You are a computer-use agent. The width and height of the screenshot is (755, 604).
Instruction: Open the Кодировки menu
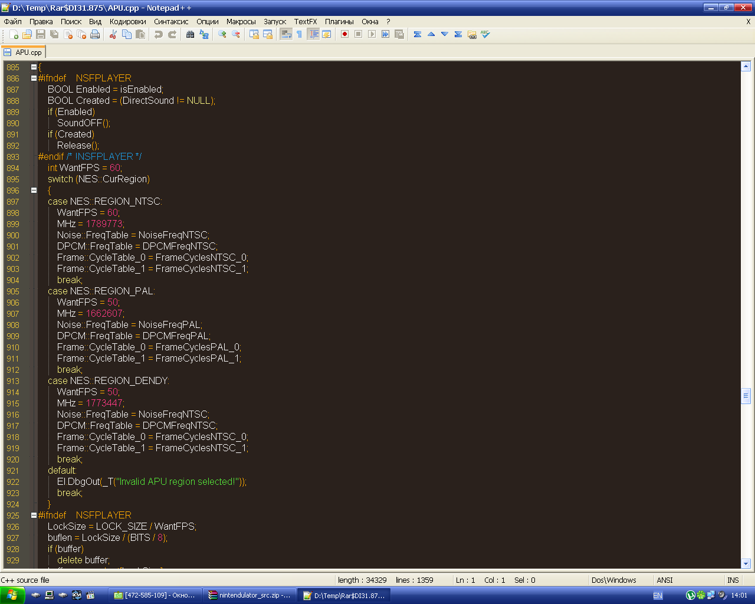(127, 21)
